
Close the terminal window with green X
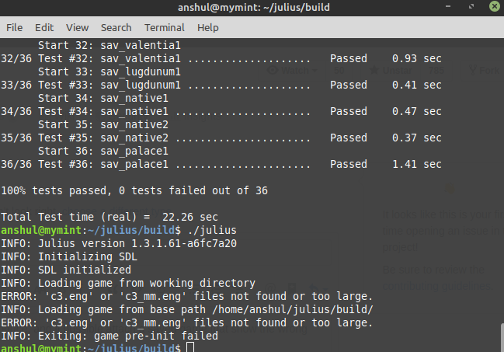[x=495, y=6]
